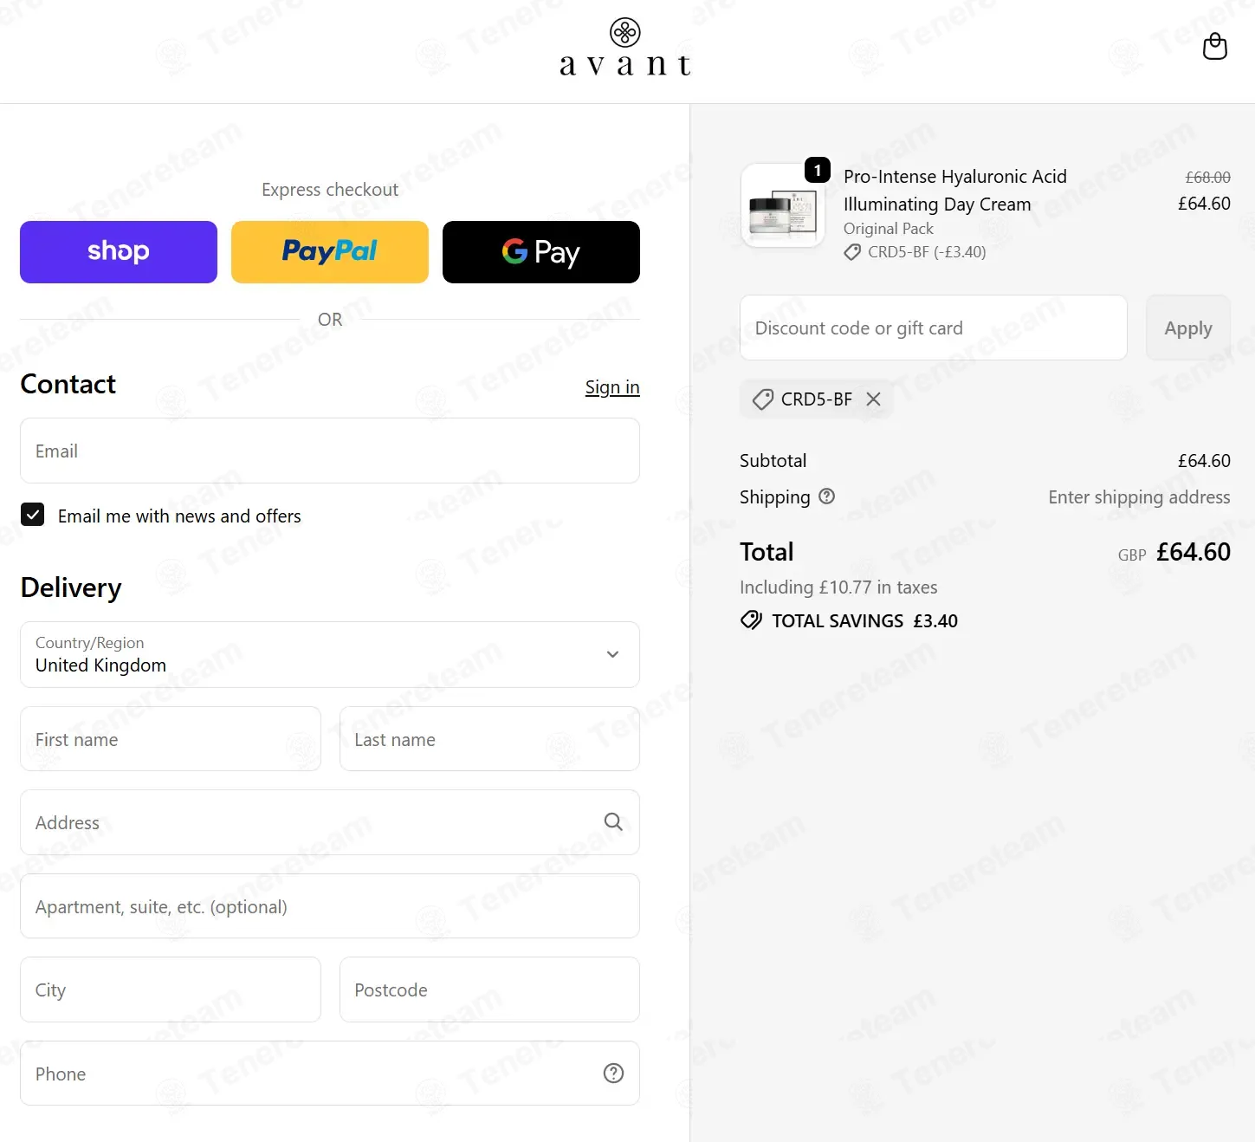This screenshot has width=1255, height=1142.
Task: Uncheck Email me with news and offers
Action: tap(32, 515)
